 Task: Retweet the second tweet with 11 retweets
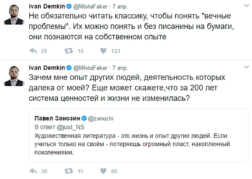(69, 171)
